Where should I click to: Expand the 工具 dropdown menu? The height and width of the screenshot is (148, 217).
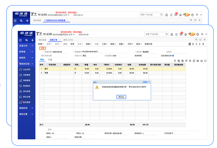[104, 44]
